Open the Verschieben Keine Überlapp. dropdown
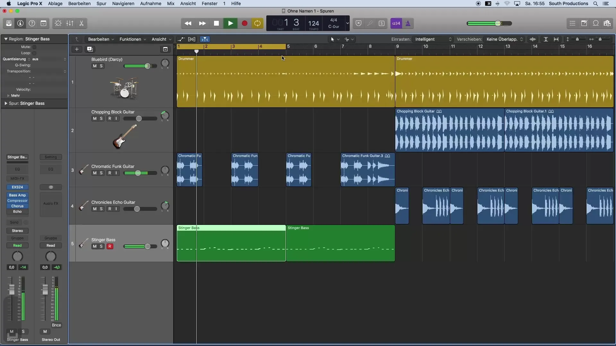This screenshot has width=616, height=346. click(504, 39)
